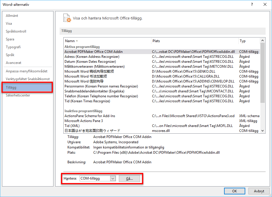This screenshot has height=197, width=272.
Task: Select ActionsPane Schema for Add-Ins row
Action: pyautogui.click(x=162, y=116)
